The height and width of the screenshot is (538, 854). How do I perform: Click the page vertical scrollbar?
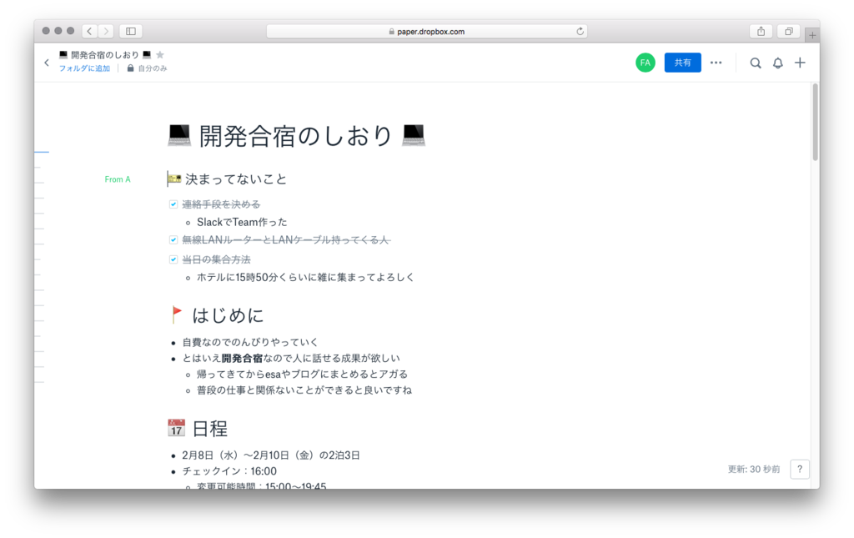815,123
